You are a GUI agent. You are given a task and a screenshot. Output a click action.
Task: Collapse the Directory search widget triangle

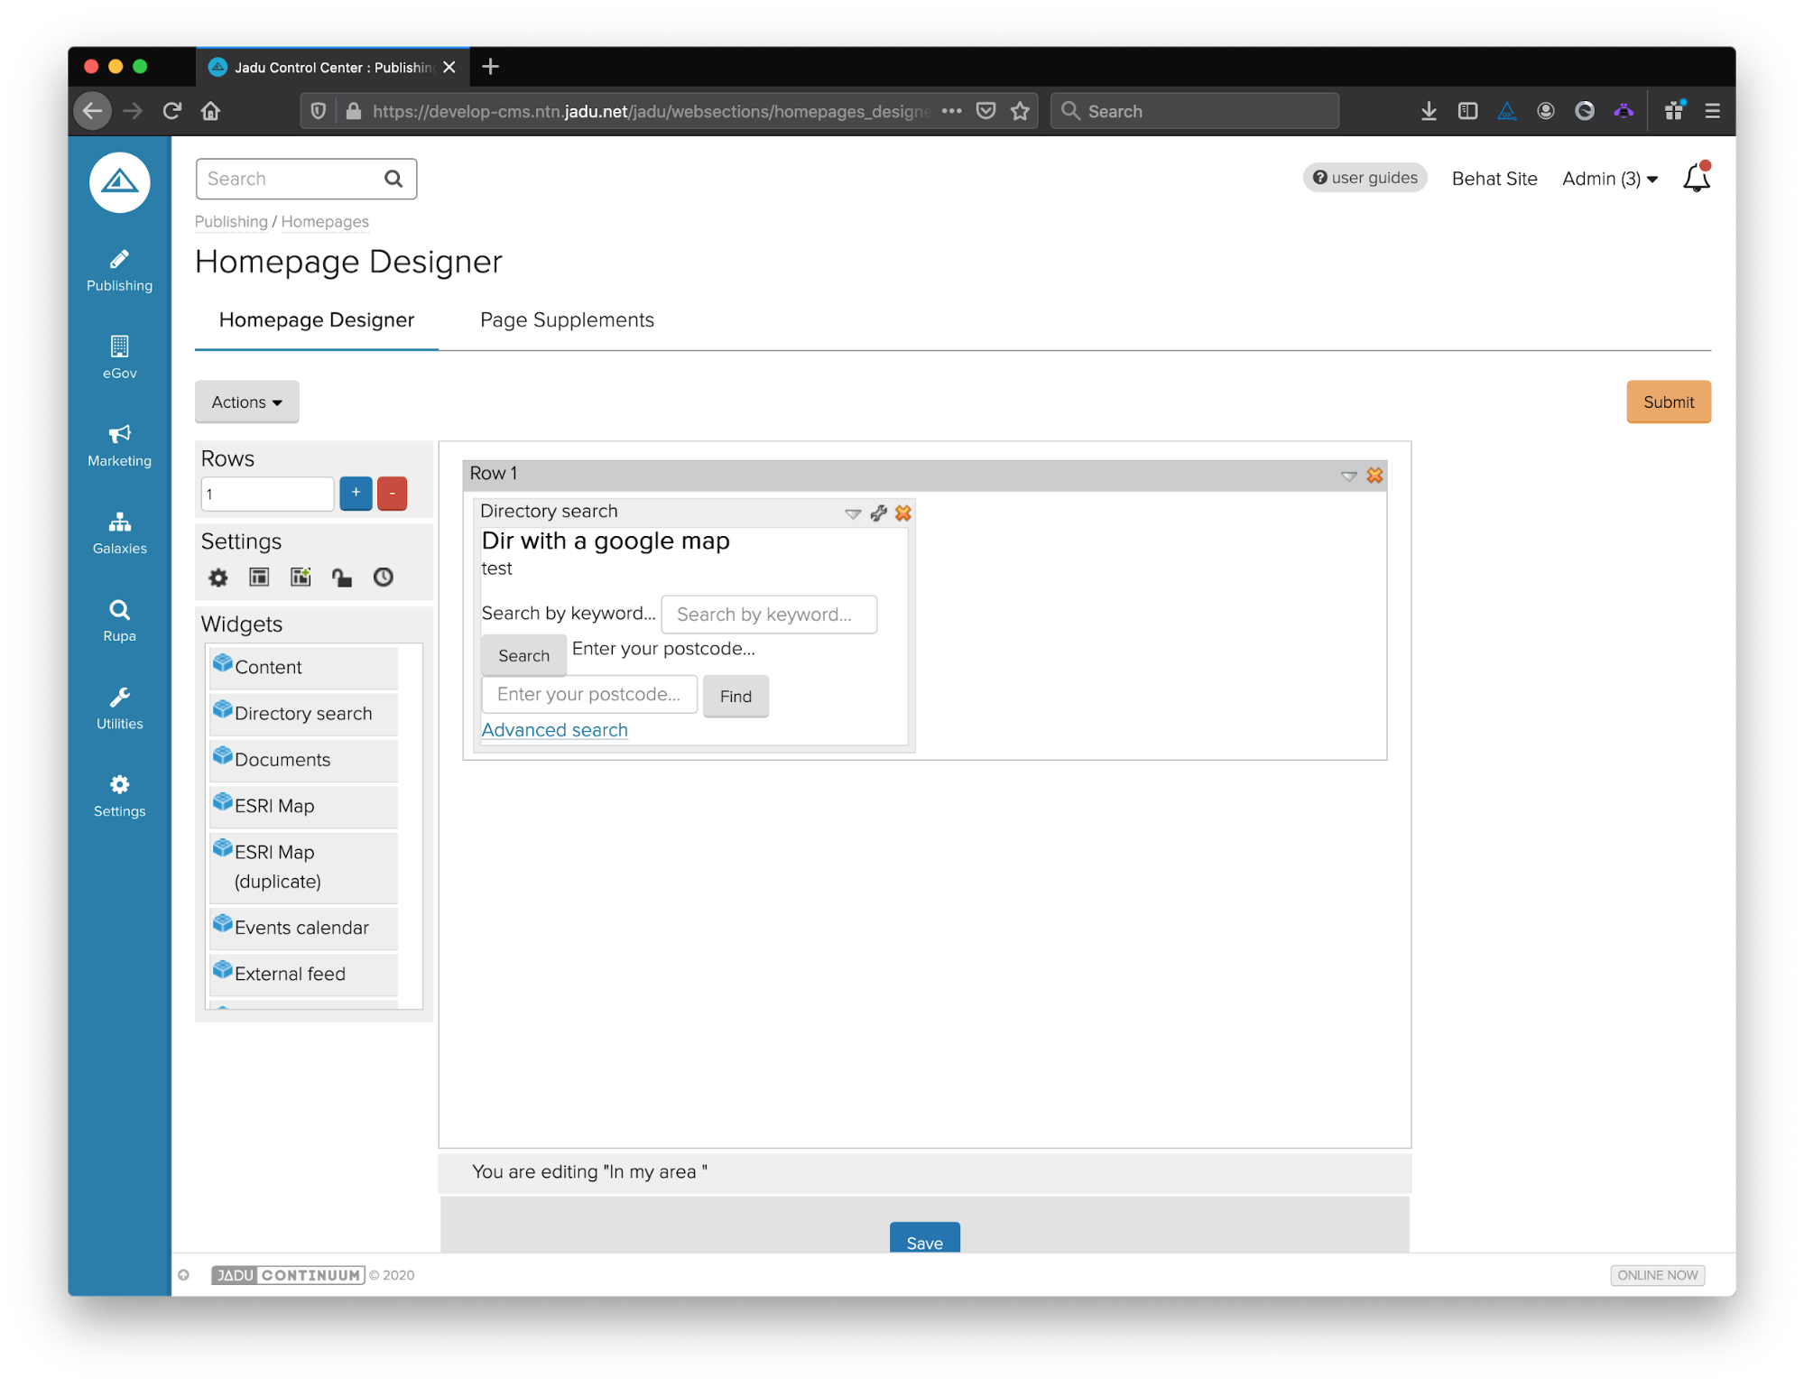click(x=853, y=513)
